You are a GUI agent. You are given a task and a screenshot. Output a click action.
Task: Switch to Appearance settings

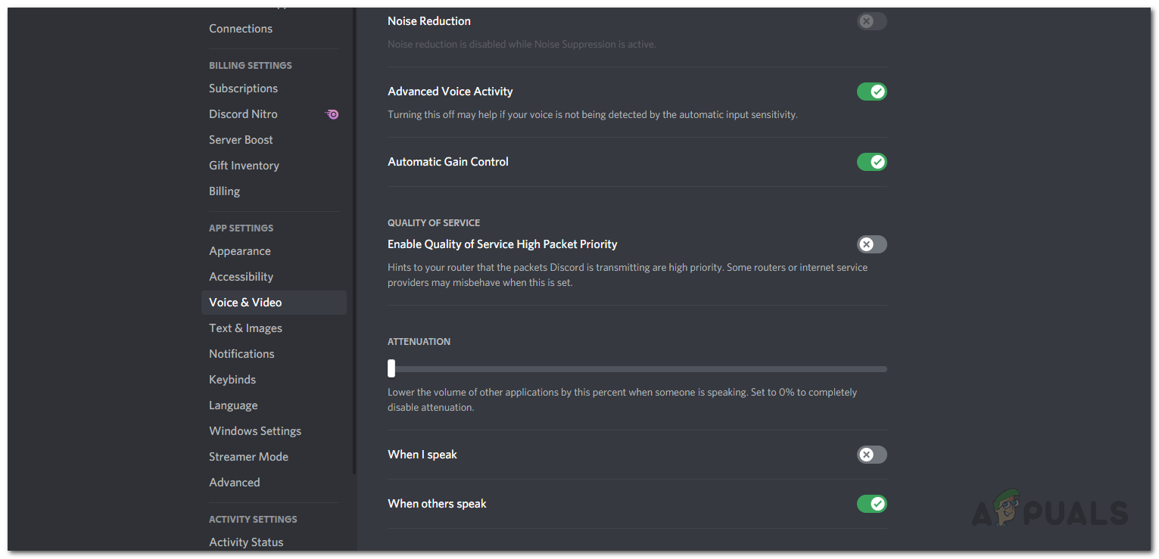coord(239,251)
